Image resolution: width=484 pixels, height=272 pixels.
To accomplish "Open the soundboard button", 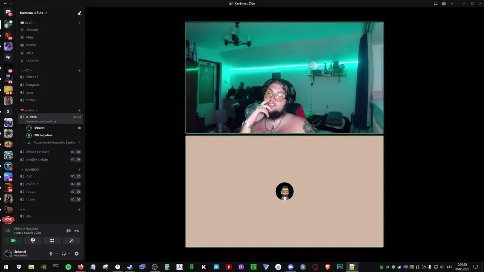I will tap(71, 241).
